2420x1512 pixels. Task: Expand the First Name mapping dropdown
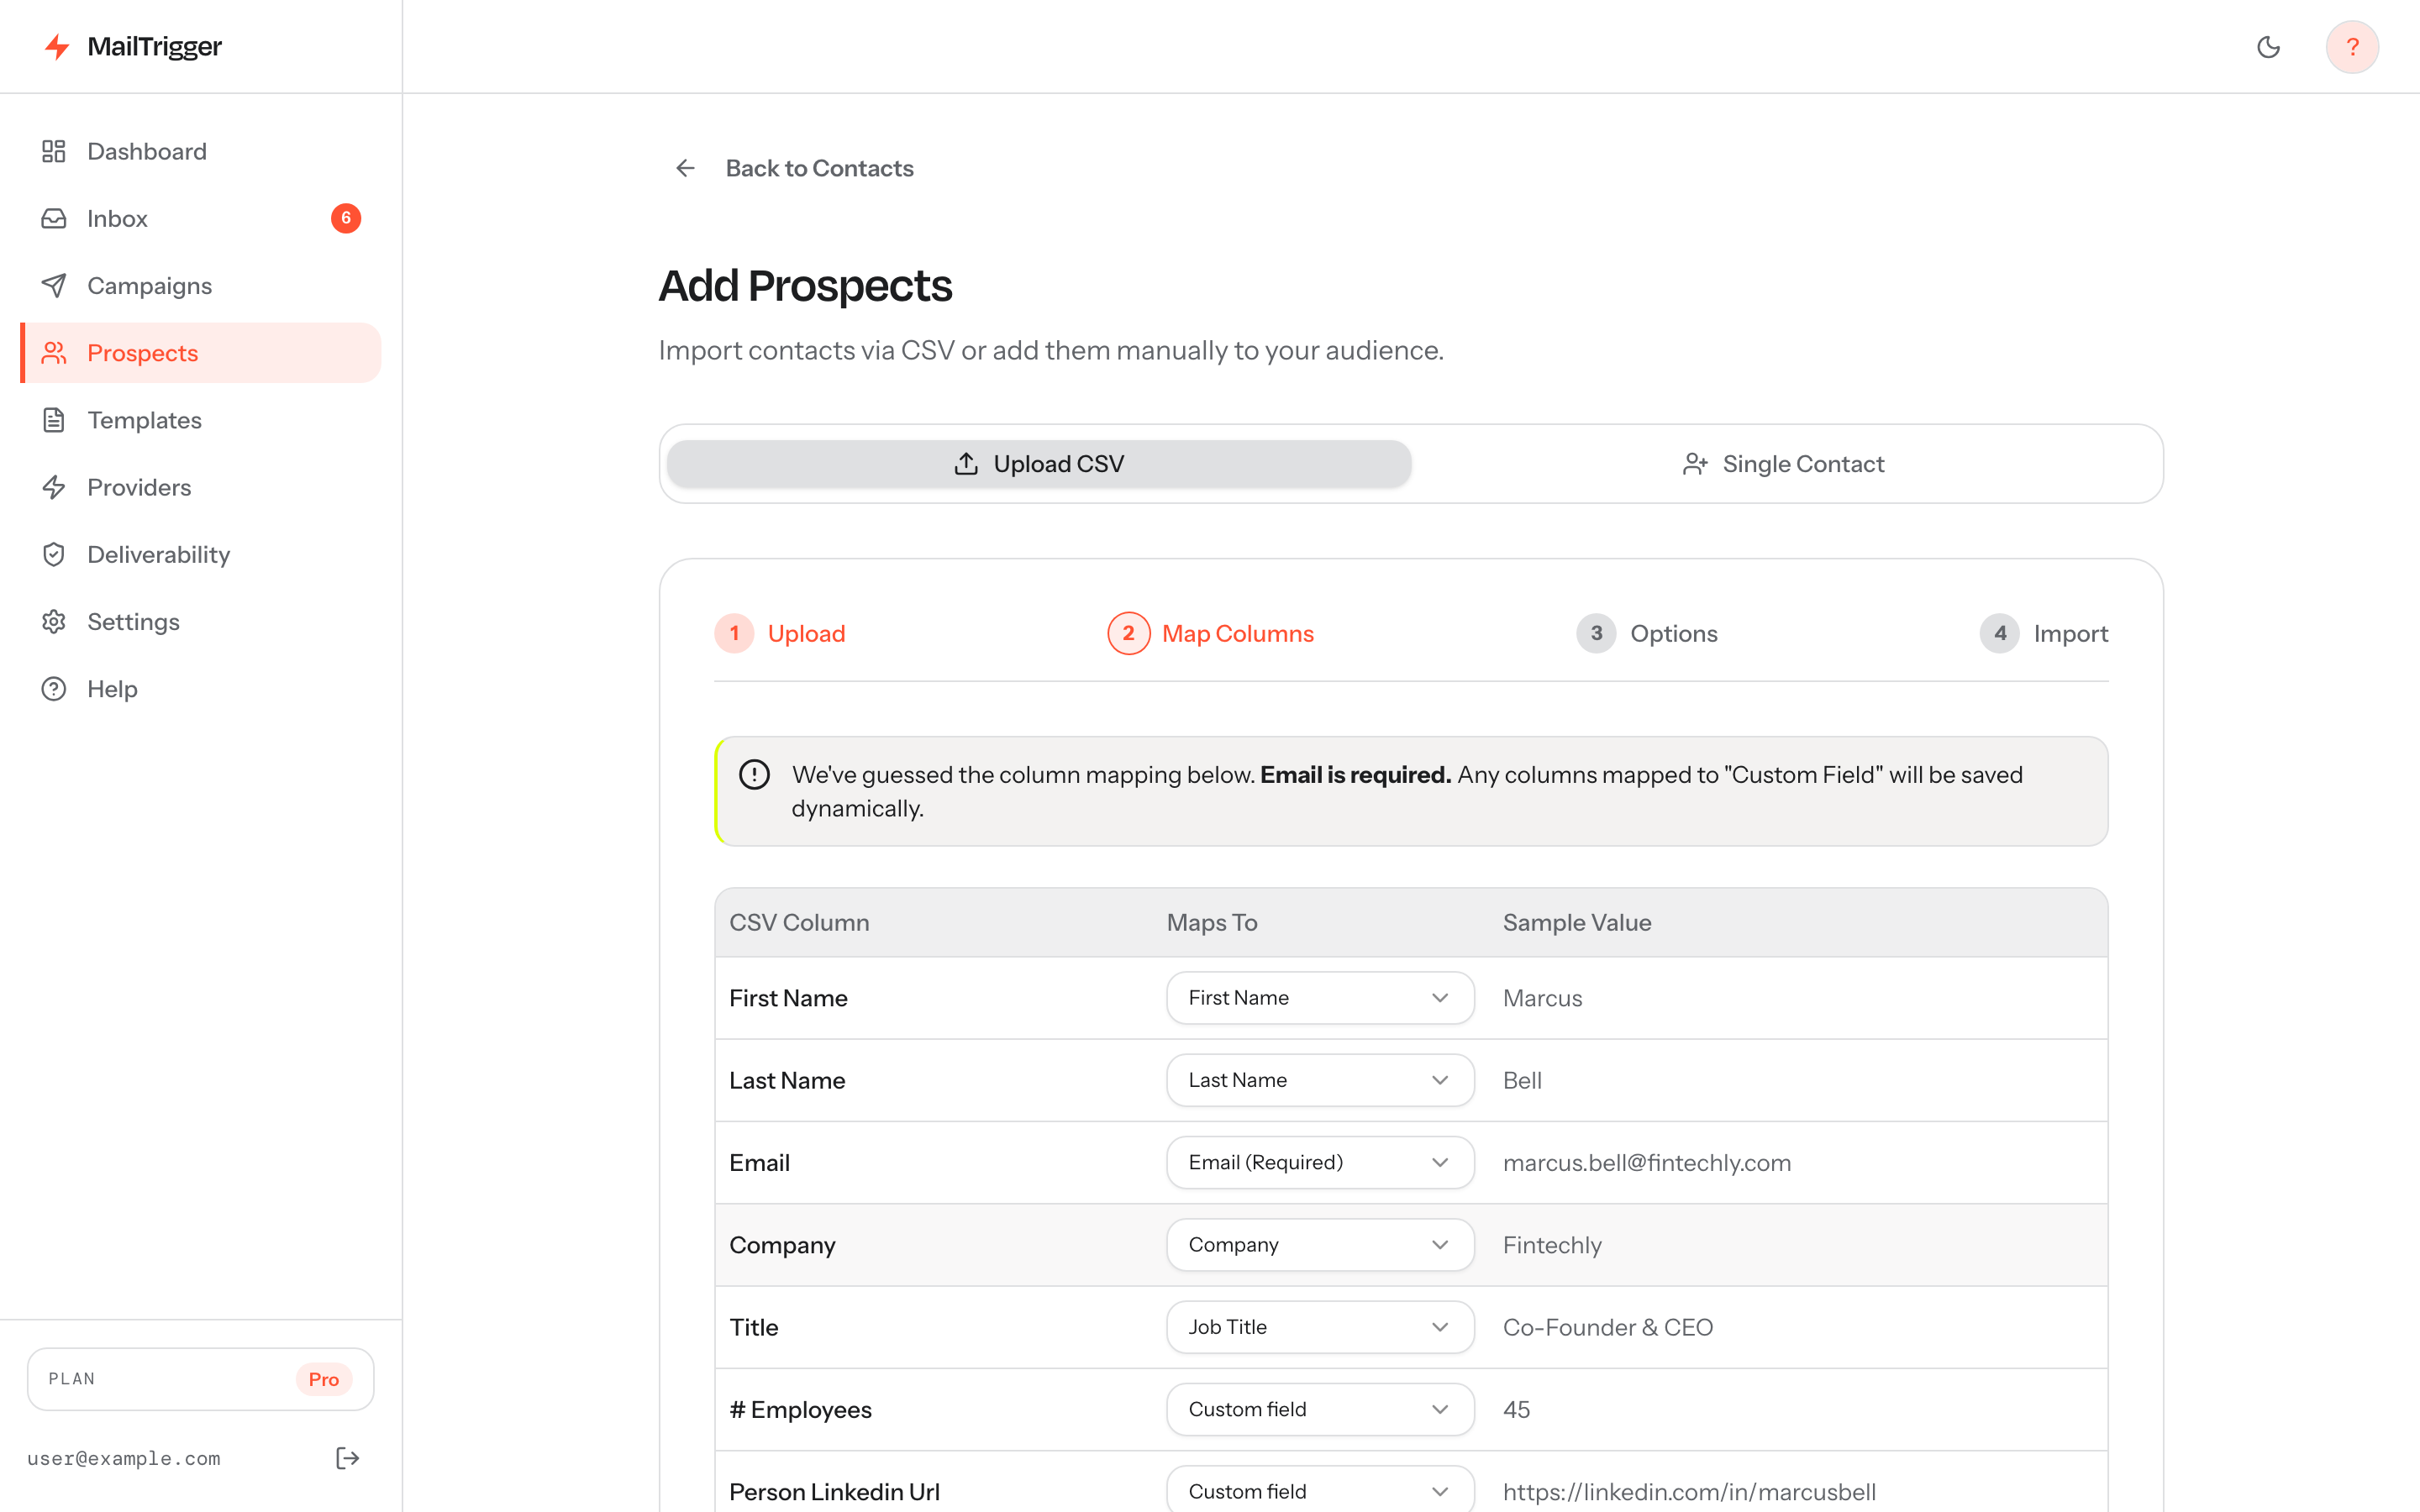point(1320,998)
